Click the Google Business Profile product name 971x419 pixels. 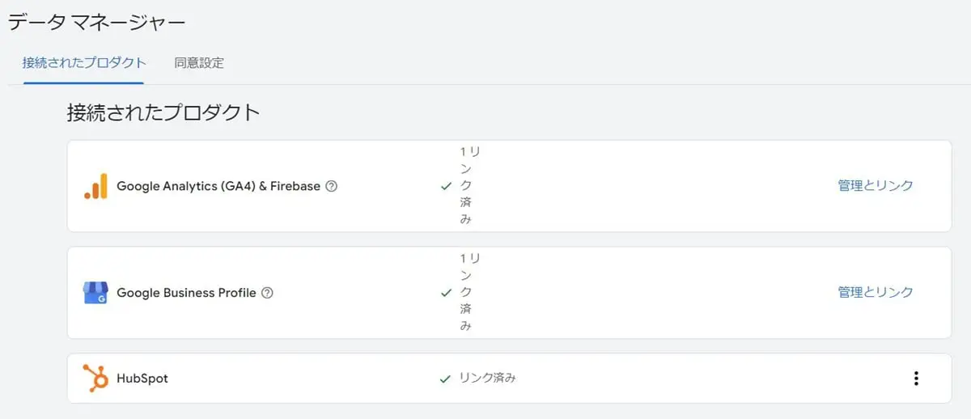coord(186,293)
